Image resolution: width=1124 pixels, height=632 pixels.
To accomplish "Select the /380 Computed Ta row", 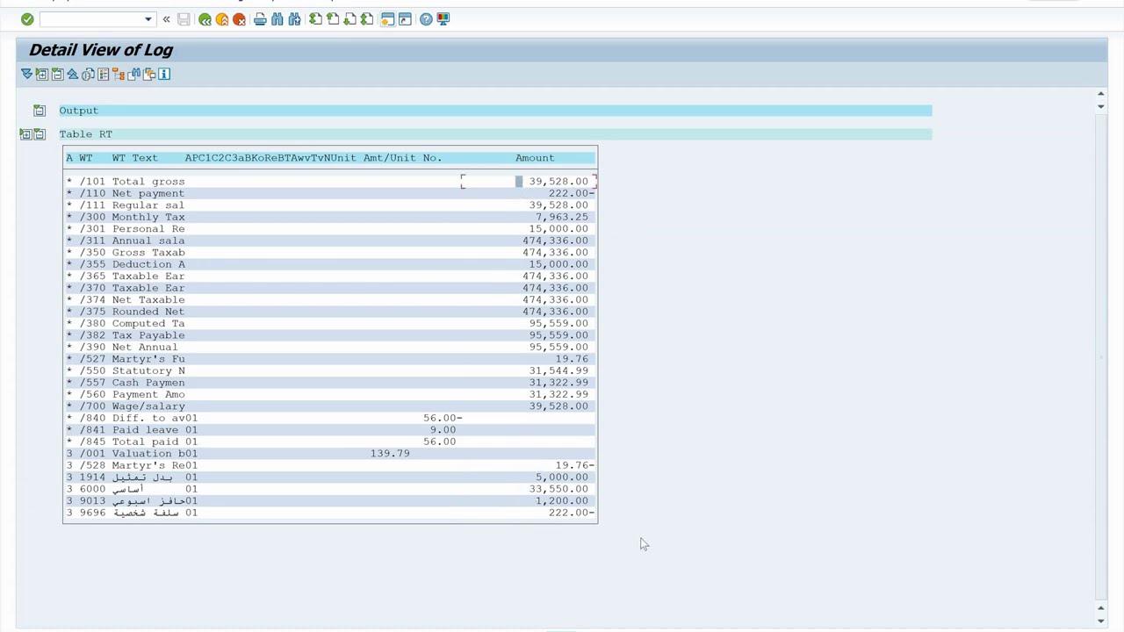I will pyautogui.click(x=330, y=324).
